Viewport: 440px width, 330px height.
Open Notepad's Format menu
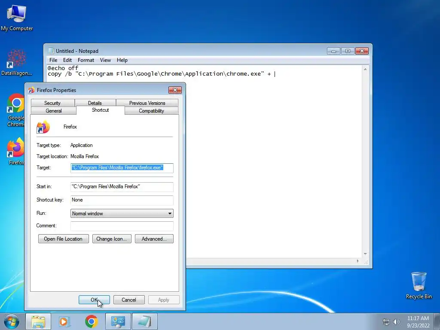[86, 60]
